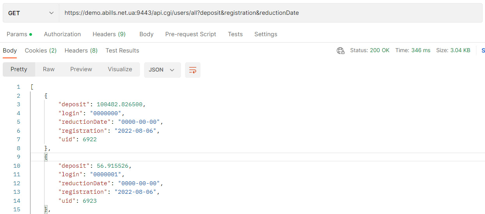Viewport: 485px width, 214px height.
Task: Open the Pre-request Script tab
Action: click(x=190, y=34)
